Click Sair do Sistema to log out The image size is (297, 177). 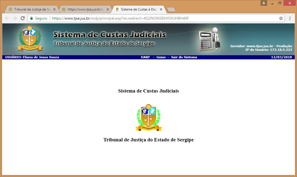[184, 57]
